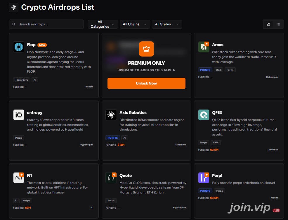The image size is (288, 220).
Task: Expand the All Status dropdown
Action: (x=167, y=24)
